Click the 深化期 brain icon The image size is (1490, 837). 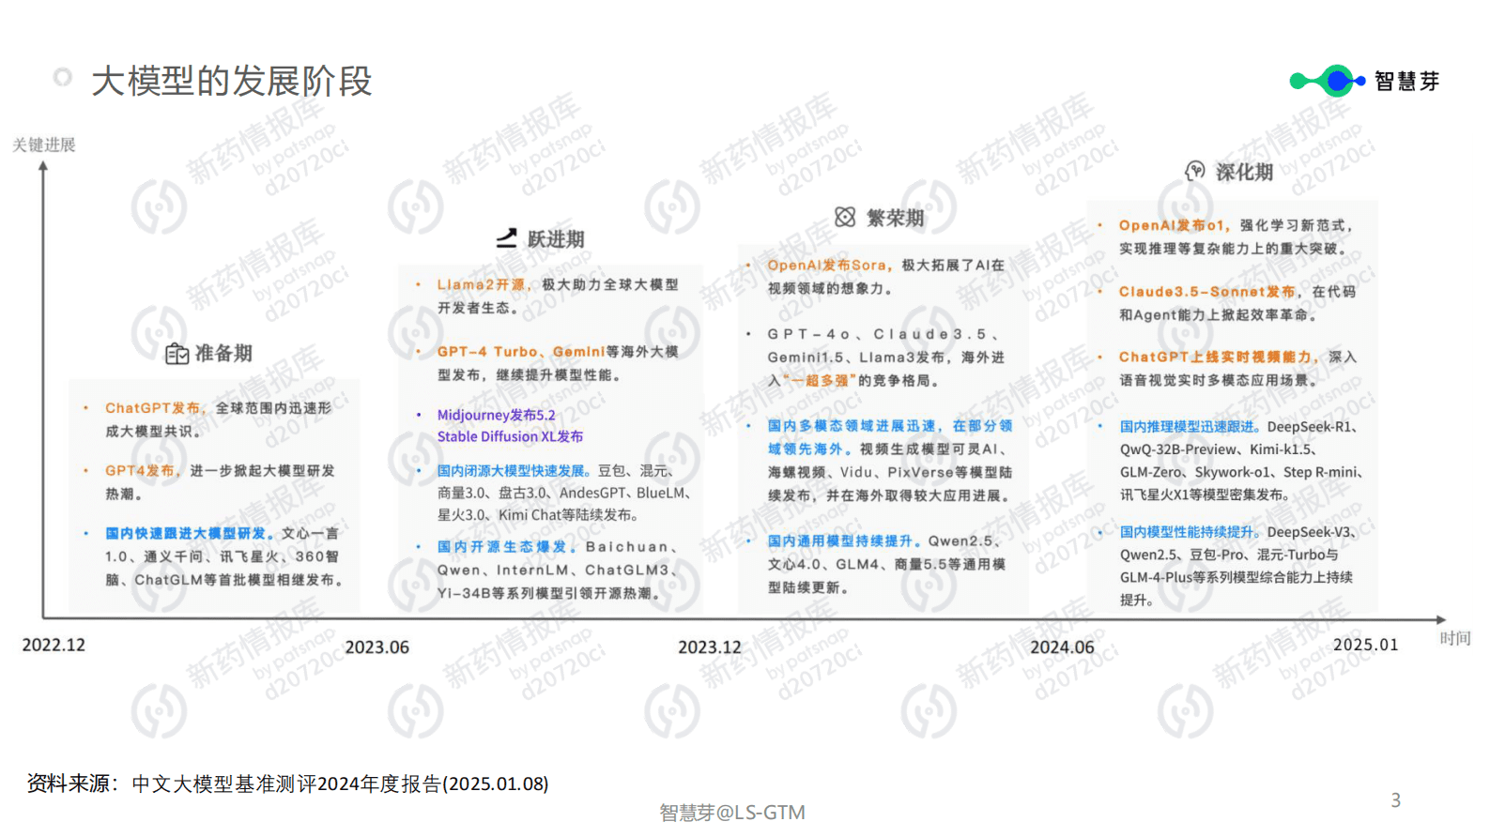tap(1194, 171)
